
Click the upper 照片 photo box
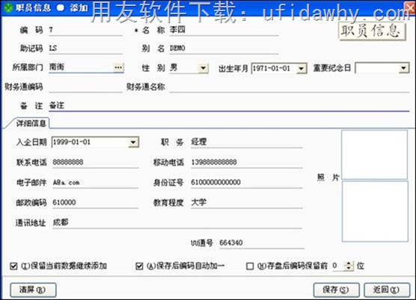pos(374,154)
